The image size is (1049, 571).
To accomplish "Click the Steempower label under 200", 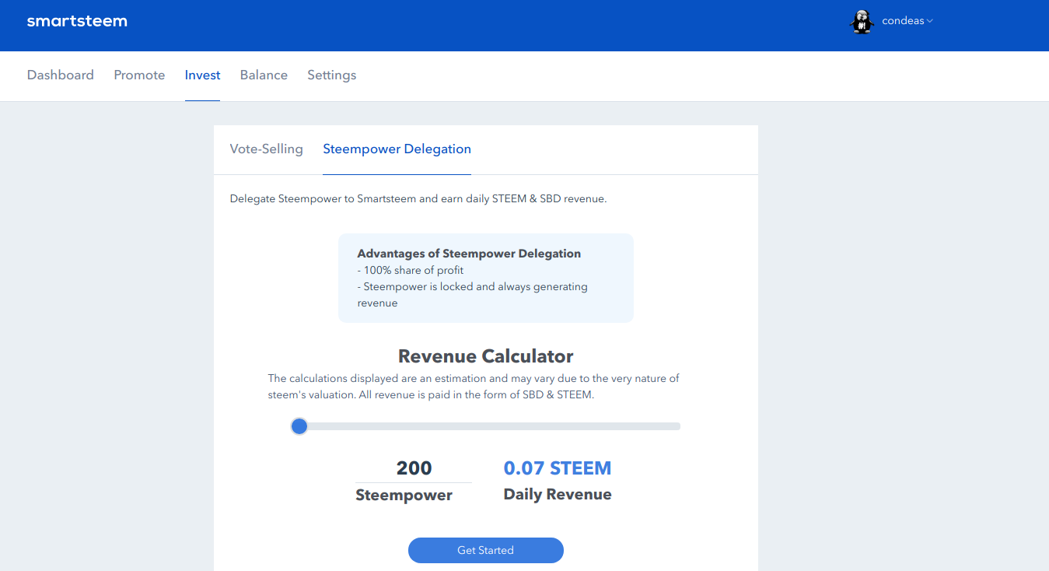I will click(404, 496).
